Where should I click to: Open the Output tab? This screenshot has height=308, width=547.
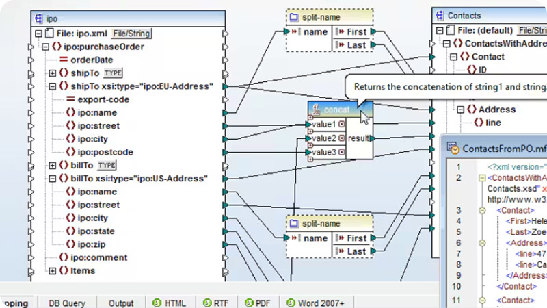pos(121,303)
